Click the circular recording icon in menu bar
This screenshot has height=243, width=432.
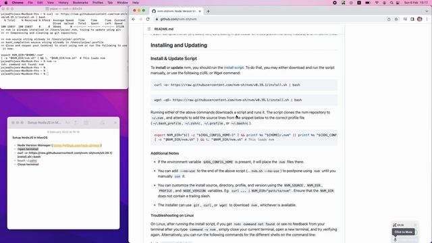click(335, 3)
